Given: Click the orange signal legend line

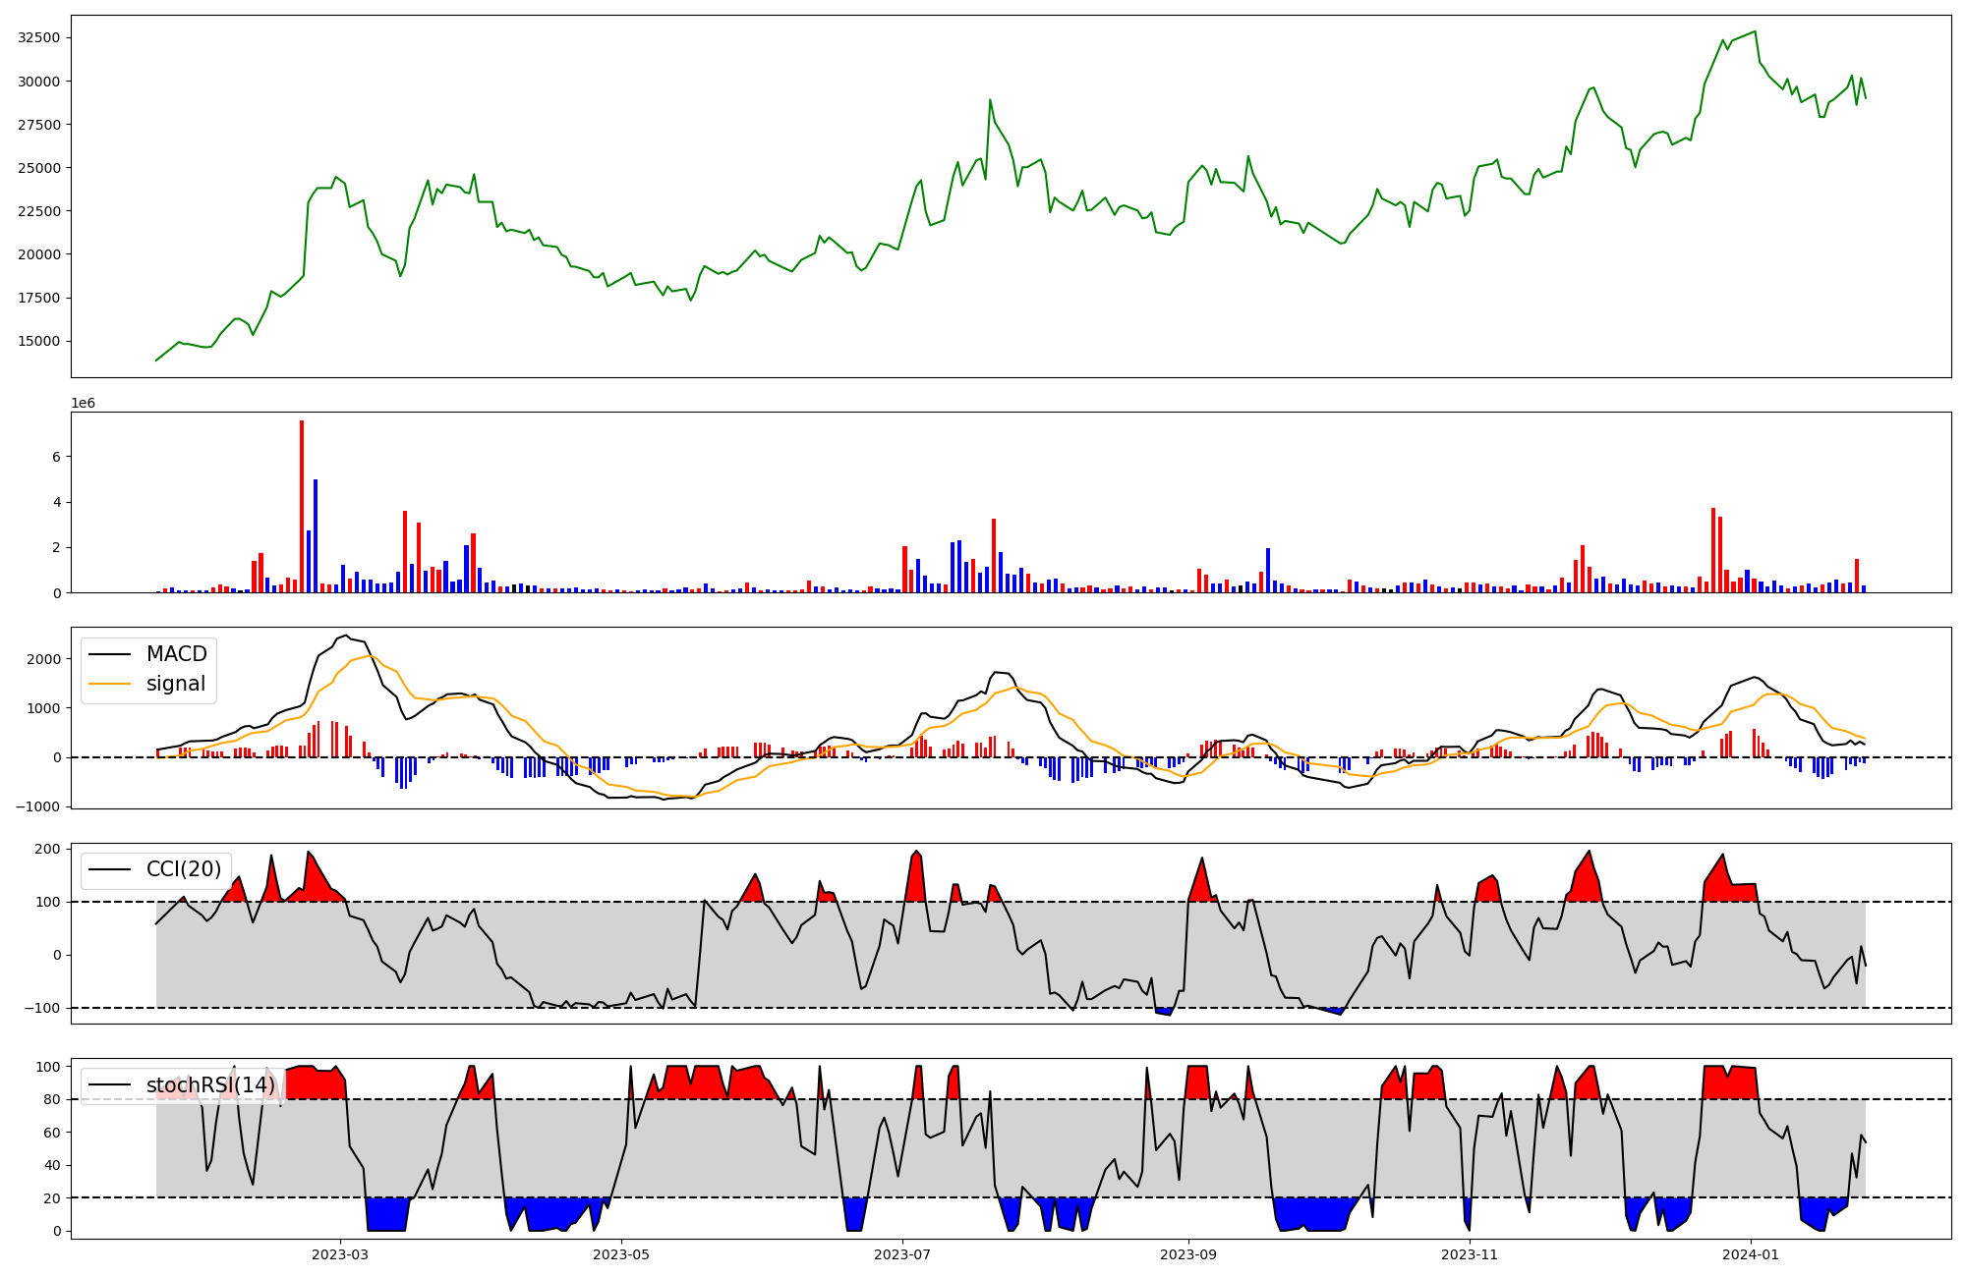Looking at the screenshot, I should point(109,684).
